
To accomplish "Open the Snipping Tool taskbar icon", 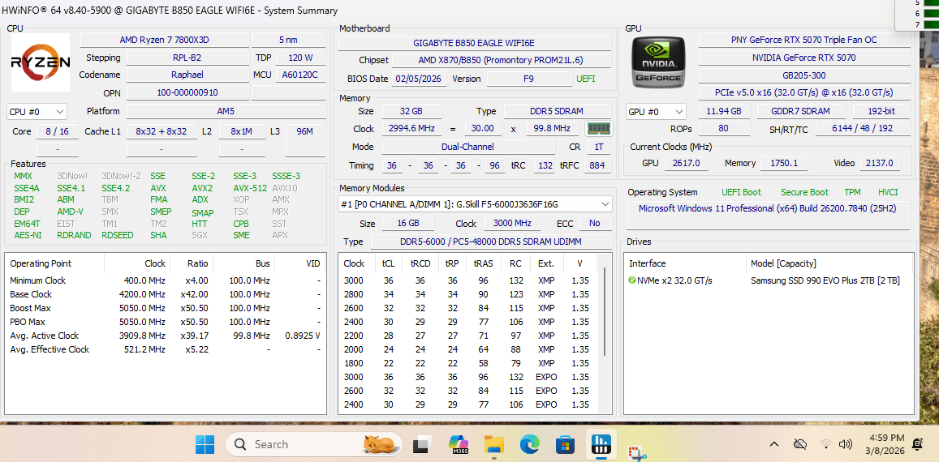I will point(636,451).
